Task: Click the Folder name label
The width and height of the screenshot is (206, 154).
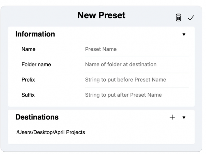Action: coord(36,65)
